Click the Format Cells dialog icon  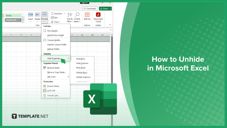click(45, 95)
